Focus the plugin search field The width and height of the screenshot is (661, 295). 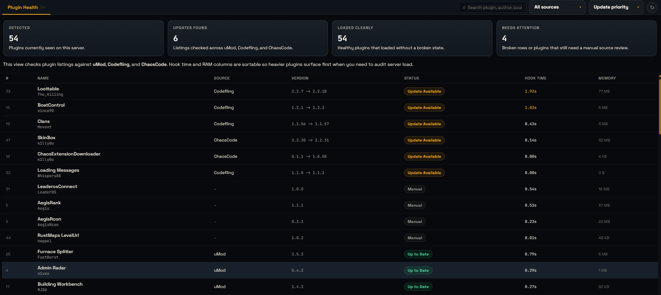[493, 7]
